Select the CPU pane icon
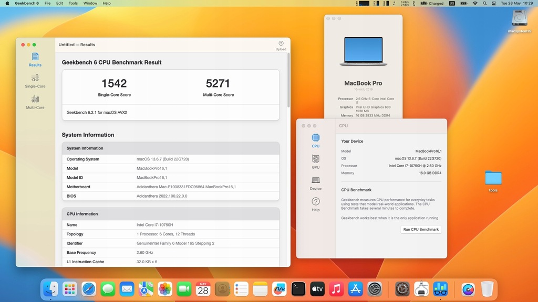This screenshot has width=538, height=302. [316, 140]
